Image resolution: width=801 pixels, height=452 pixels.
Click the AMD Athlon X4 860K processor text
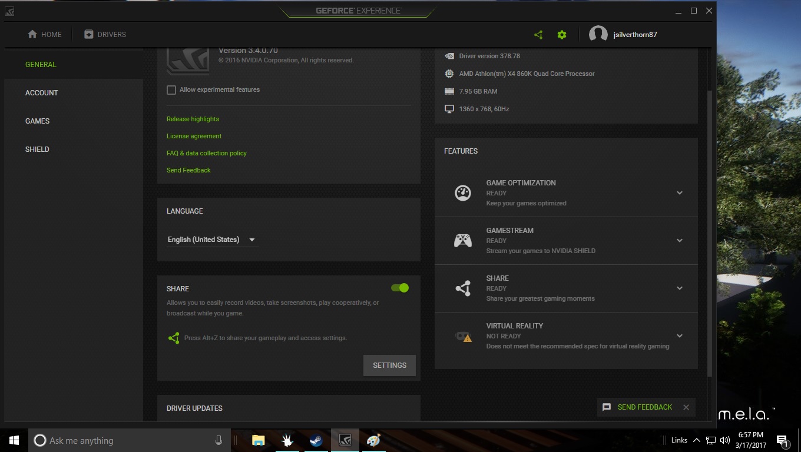527,74
